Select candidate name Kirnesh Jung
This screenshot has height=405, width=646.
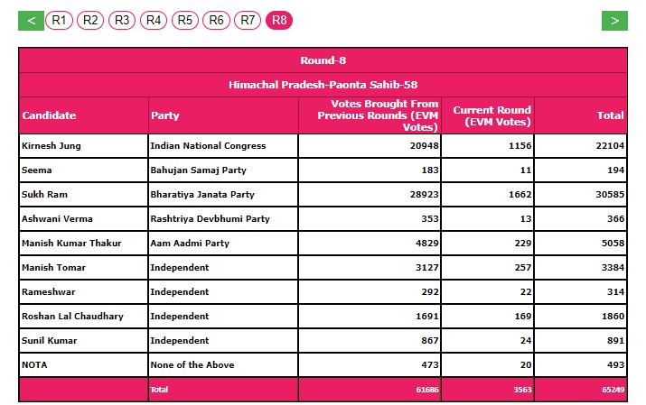point(51,145)
